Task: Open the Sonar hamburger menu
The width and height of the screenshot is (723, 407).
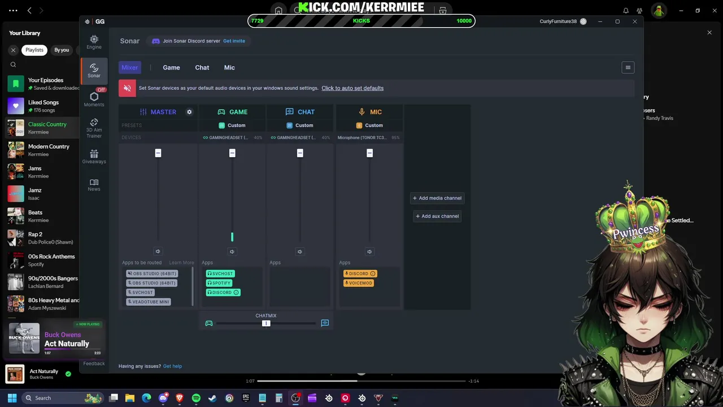Action: (628, 67)
